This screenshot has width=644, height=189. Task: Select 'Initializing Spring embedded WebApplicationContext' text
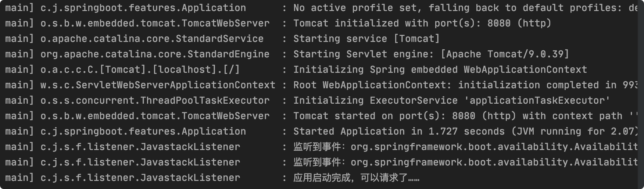(440, 69)
